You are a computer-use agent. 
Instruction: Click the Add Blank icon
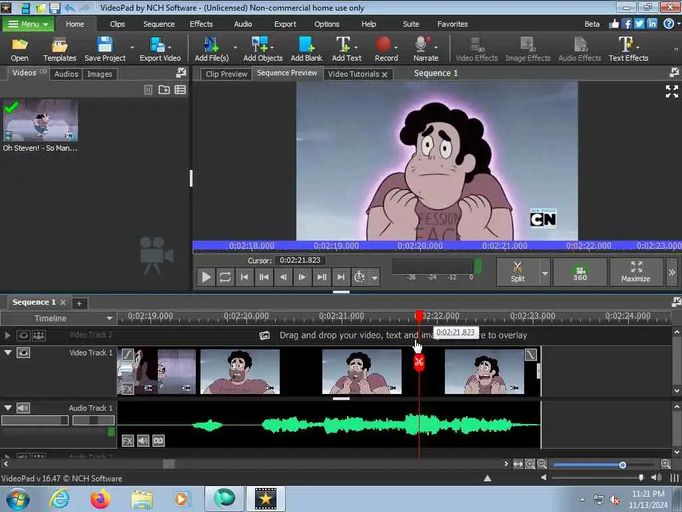coord(306,49)
